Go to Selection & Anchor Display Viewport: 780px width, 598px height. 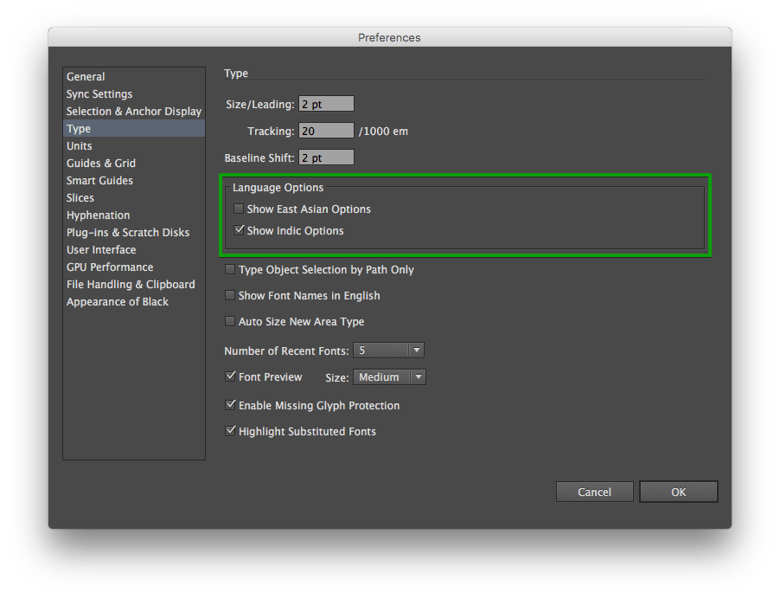[x=134, y=111]
